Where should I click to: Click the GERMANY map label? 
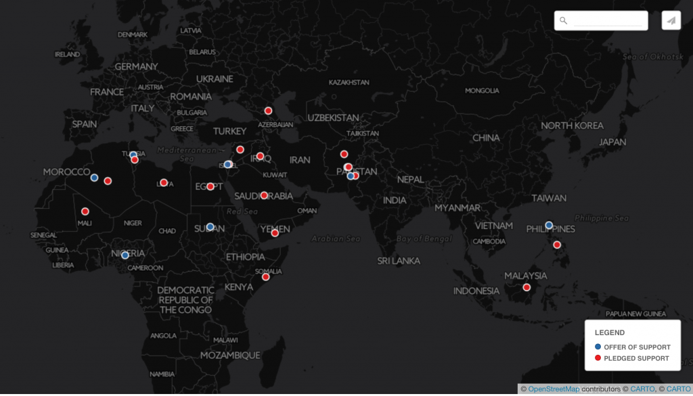[136, 67]
